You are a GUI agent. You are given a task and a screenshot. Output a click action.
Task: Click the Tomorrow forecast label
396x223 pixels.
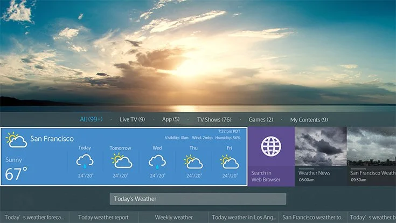tap(120, 148)
